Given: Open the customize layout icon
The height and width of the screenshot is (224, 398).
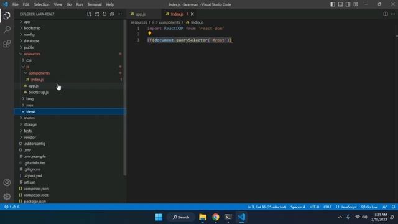Looking at the screenshot, I should (356, 4).
